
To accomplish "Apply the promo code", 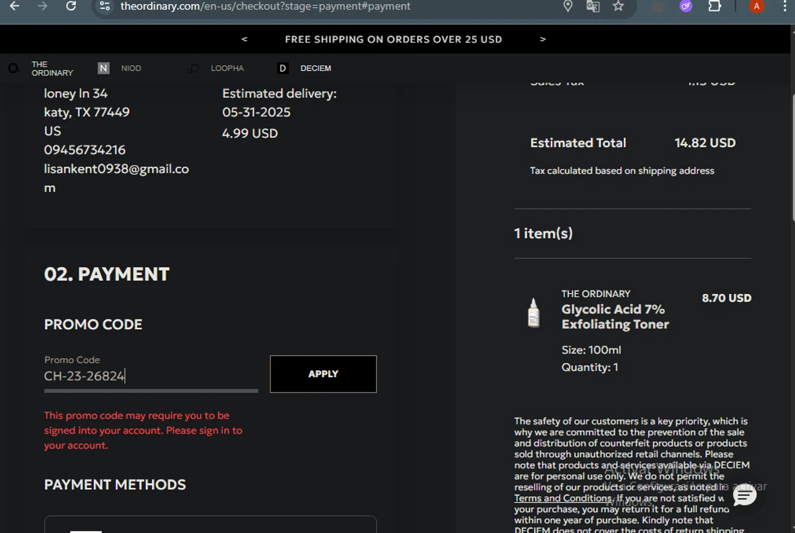I will pos(323,374).
